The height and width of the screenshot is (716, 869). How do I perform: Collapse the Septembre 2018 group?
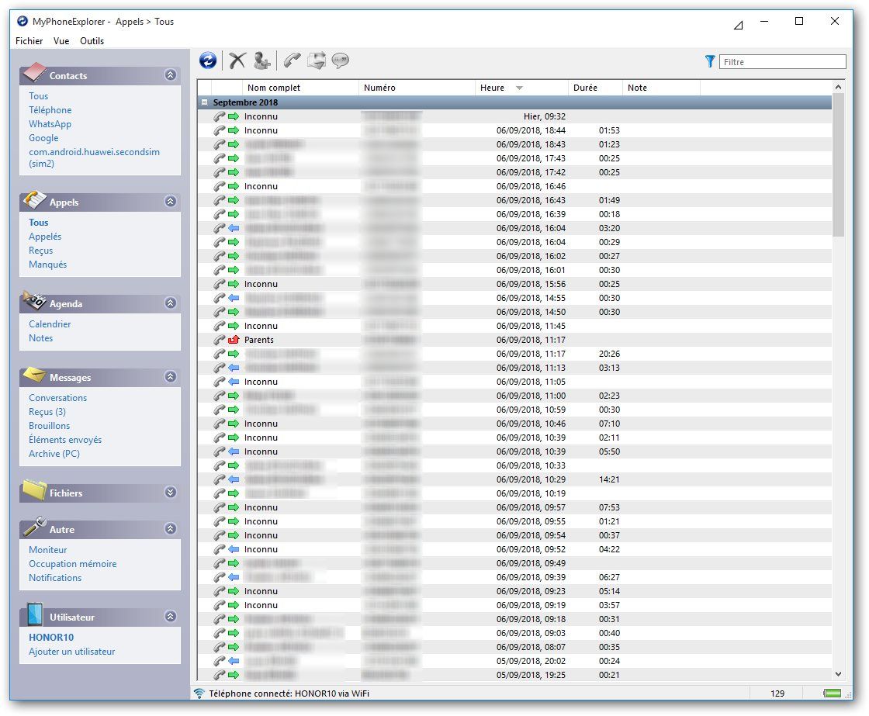tap(205, 102)
